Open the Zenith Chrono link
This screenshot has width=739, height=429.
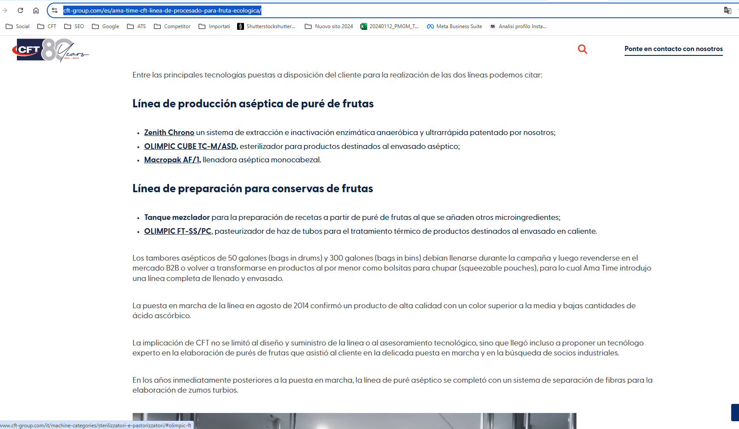(169, 132)
